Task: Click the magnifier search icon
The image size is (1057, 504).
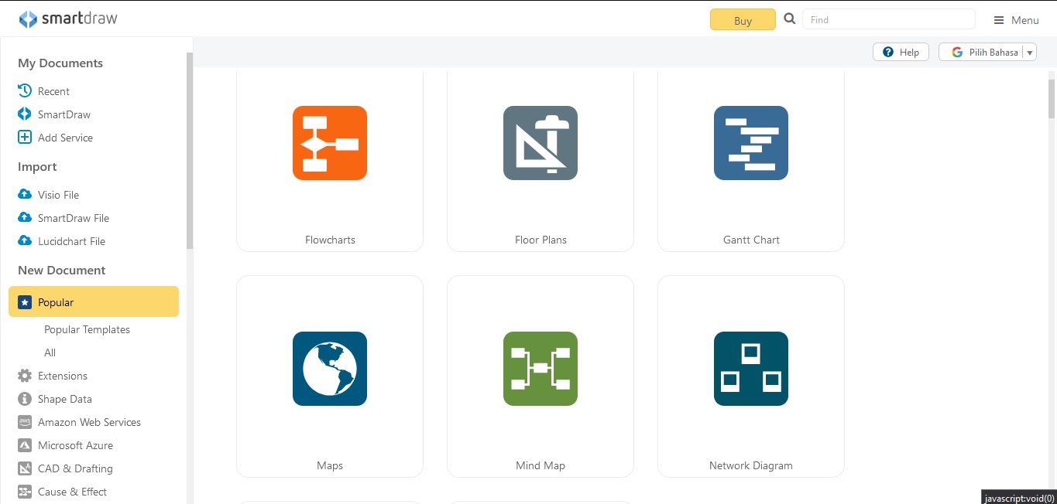Action: pyautogui.click(x=790, y=19)
